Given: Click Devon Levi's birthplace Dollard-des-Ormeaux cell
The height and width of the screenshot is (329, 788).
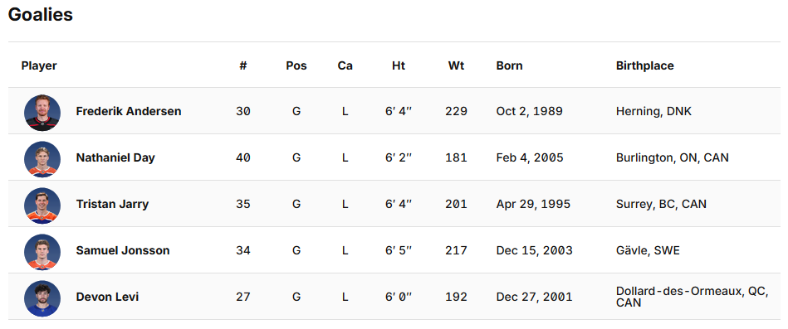Looking at the screenshot, I should click(692, 297).
